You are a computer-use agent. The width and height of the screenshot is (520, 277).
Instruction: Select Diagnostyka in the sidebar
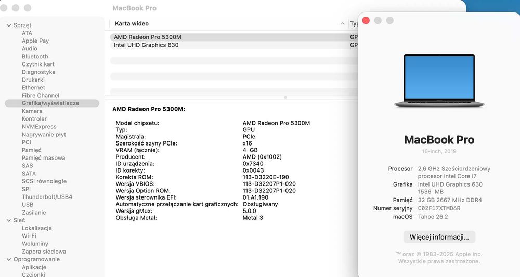pyautogui.click(x=38, y=72)
